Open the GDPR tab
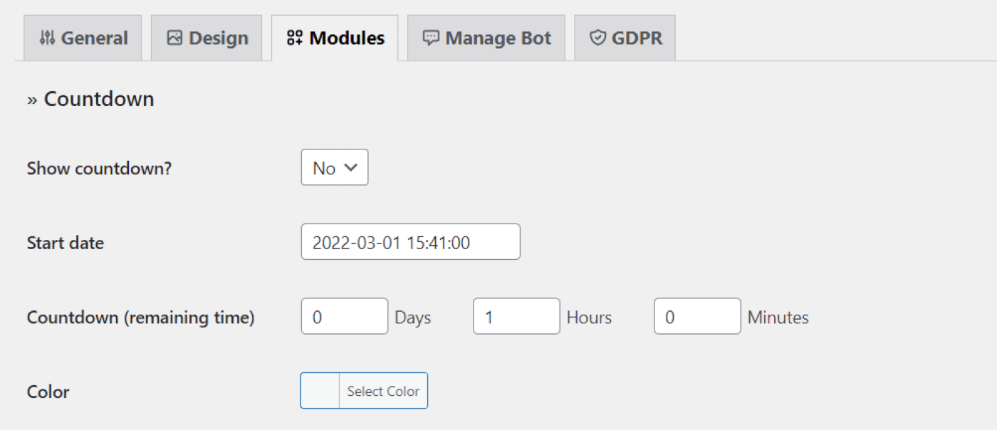997x430 pixels. 637,38
